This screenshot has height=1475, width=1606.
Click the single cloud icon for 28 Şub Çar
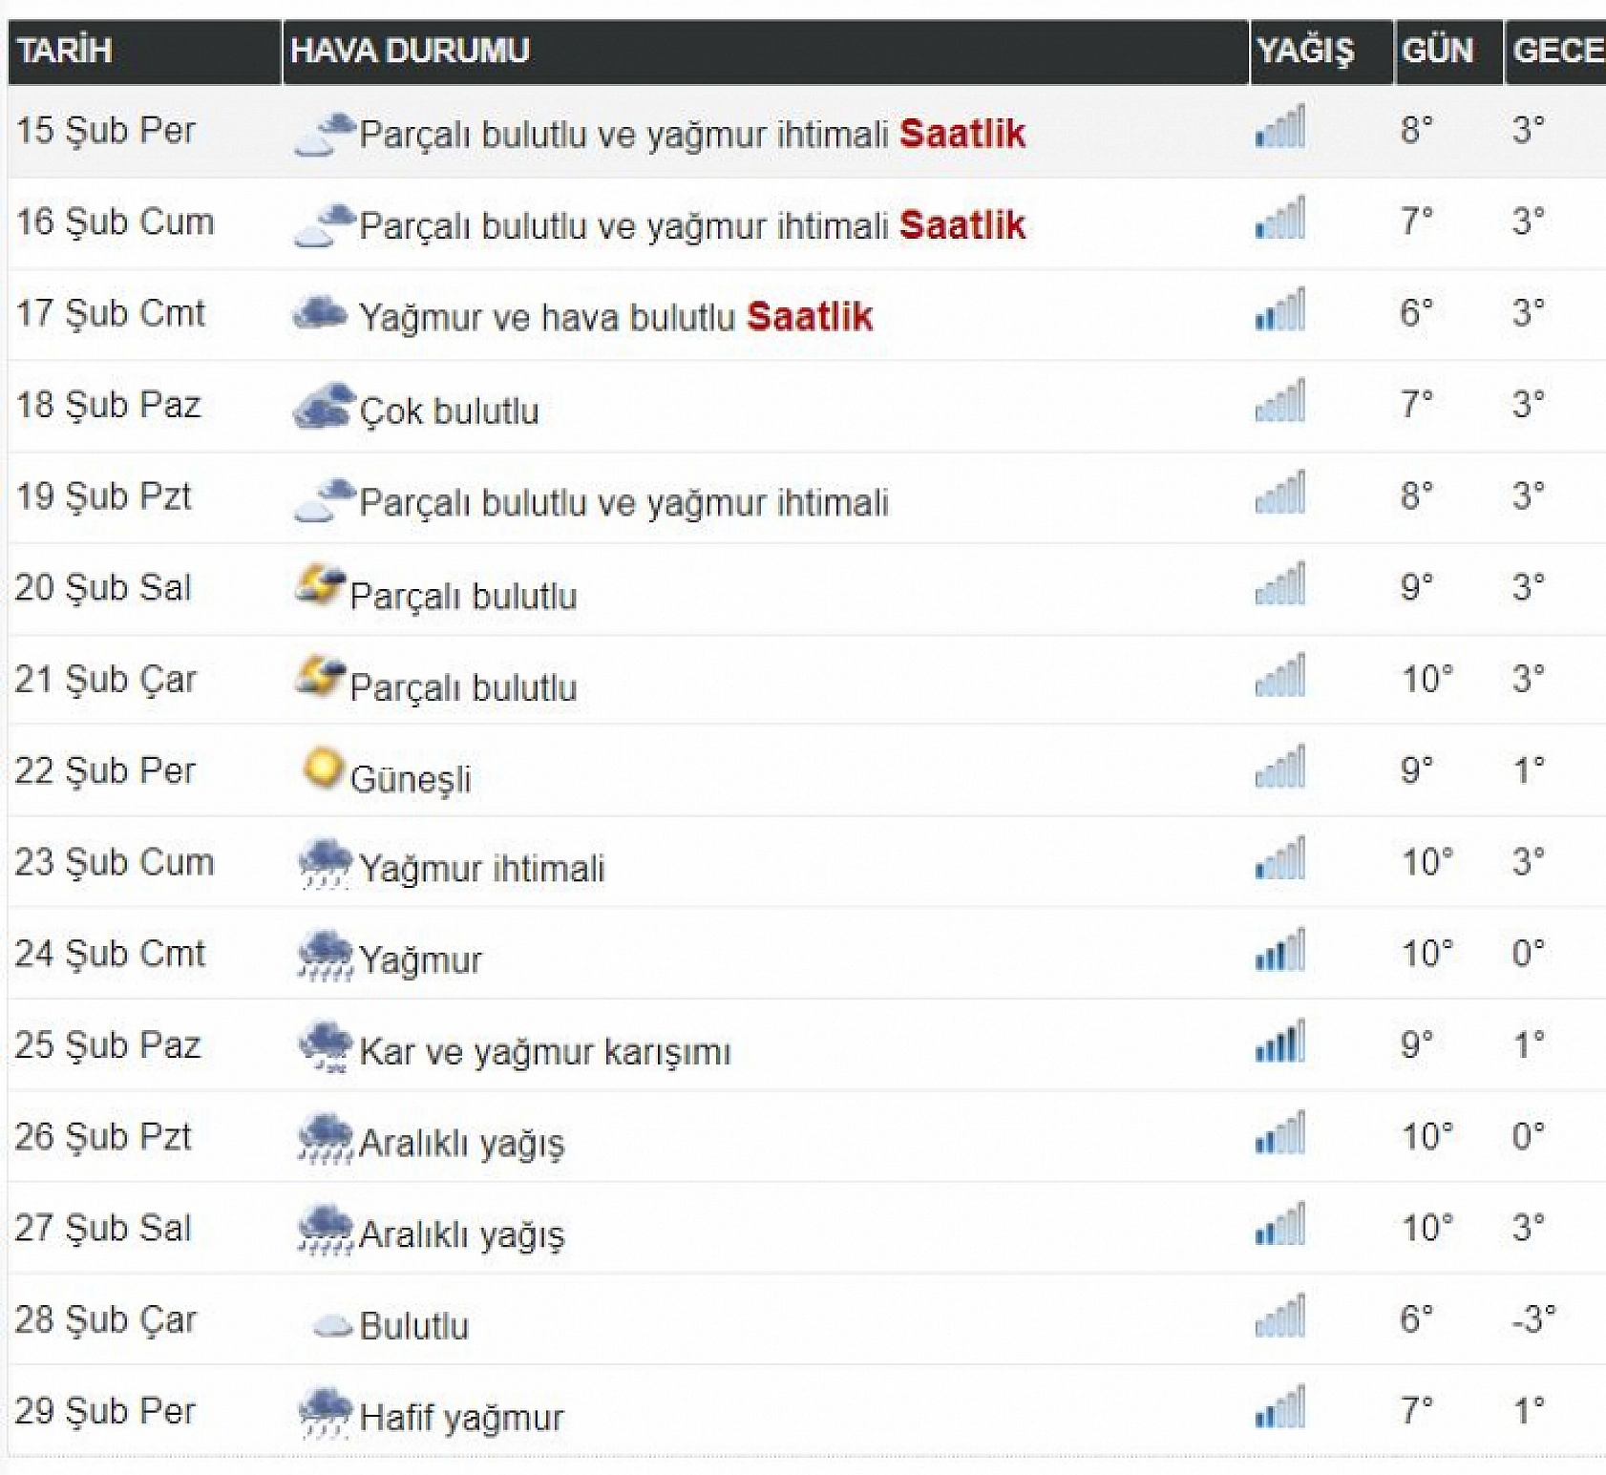tap(332, 1324)
